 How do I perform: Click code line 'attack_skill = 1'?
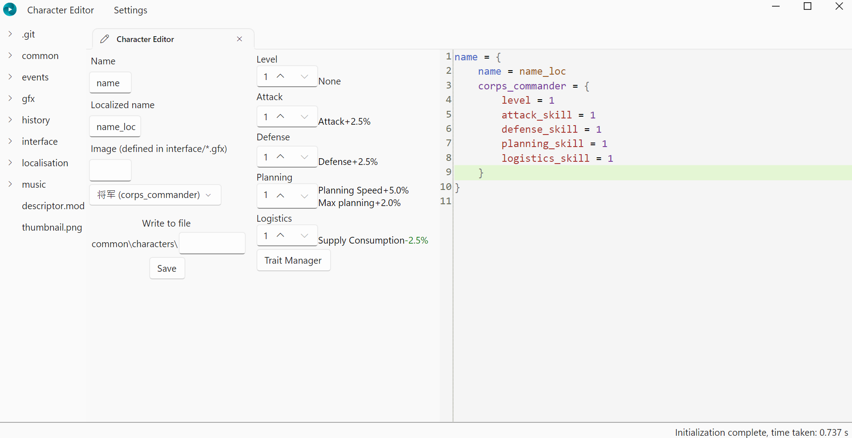[548, 115]
